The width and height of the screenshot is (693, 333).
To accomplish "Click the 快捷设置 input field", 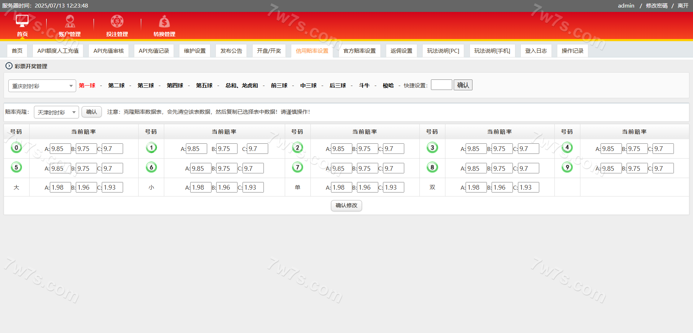I will click(x=441, y=85).
